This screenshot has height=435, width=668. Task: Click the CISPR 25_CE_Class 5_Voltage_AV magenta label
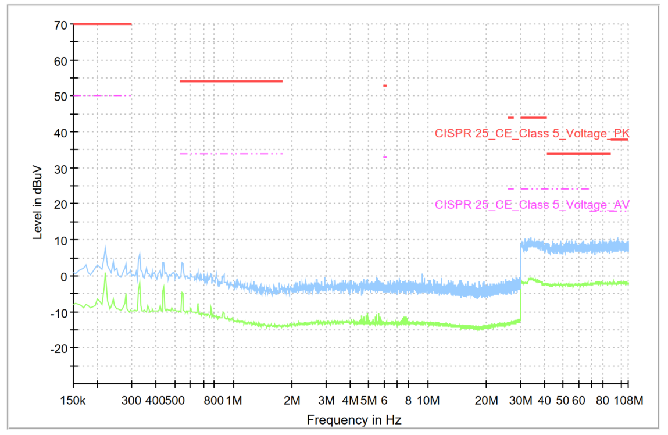coord(532,205)
